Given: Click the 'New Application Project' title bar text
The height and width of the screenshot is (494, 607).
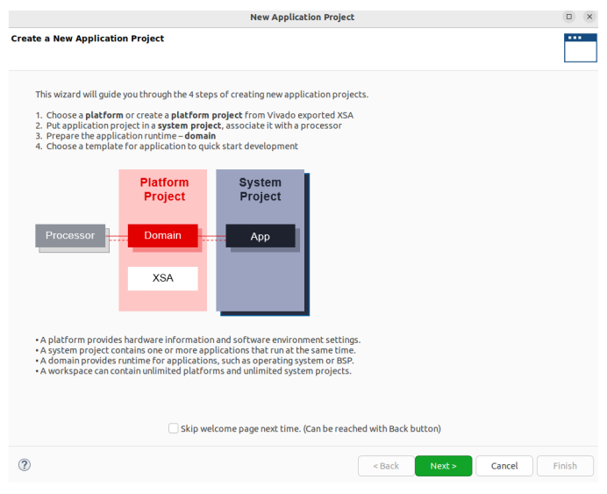Looking at the screenshot, I should 303,17.
